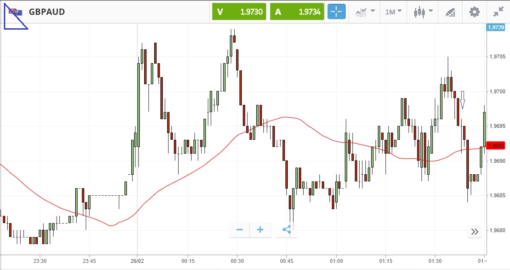The image size is (510, 270).
Task: Zoom in with the plus button
Action: (x=260, y=230)
